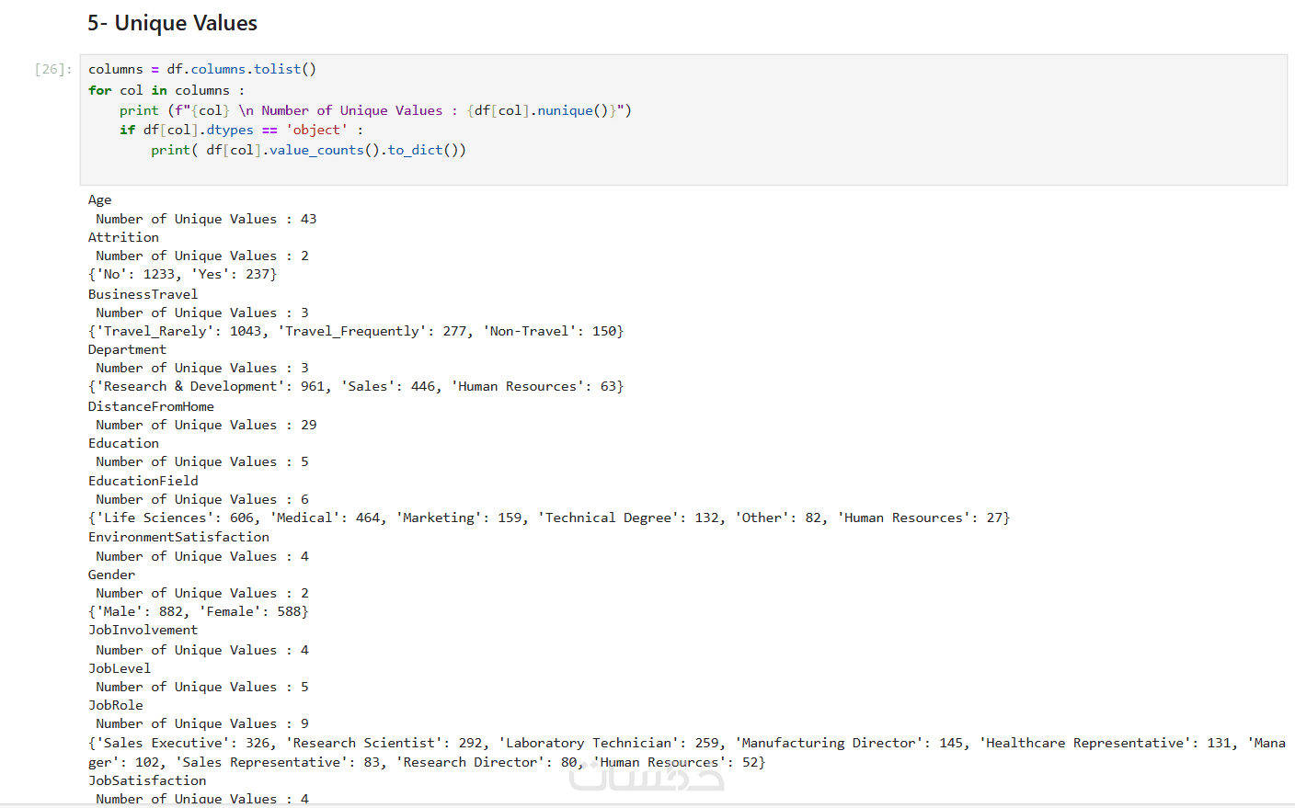Select the "JobInvolvement" output label

[x=143, y=630]
